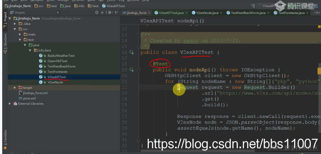Click test in the navigation bar
This screenshot has height=154, width=321.
52,6
